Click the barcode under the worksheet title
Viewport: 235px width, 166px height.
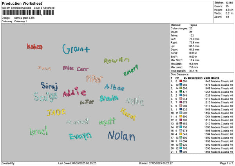click(28, 13)
